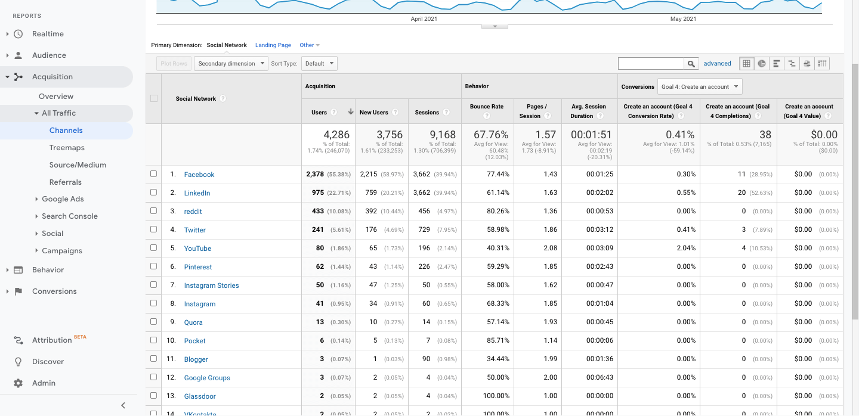Image resolution: width=859 pixels, height=416 pixels.
Task: Check the YouTube row checkbox
Action: (x=153, y=248)
